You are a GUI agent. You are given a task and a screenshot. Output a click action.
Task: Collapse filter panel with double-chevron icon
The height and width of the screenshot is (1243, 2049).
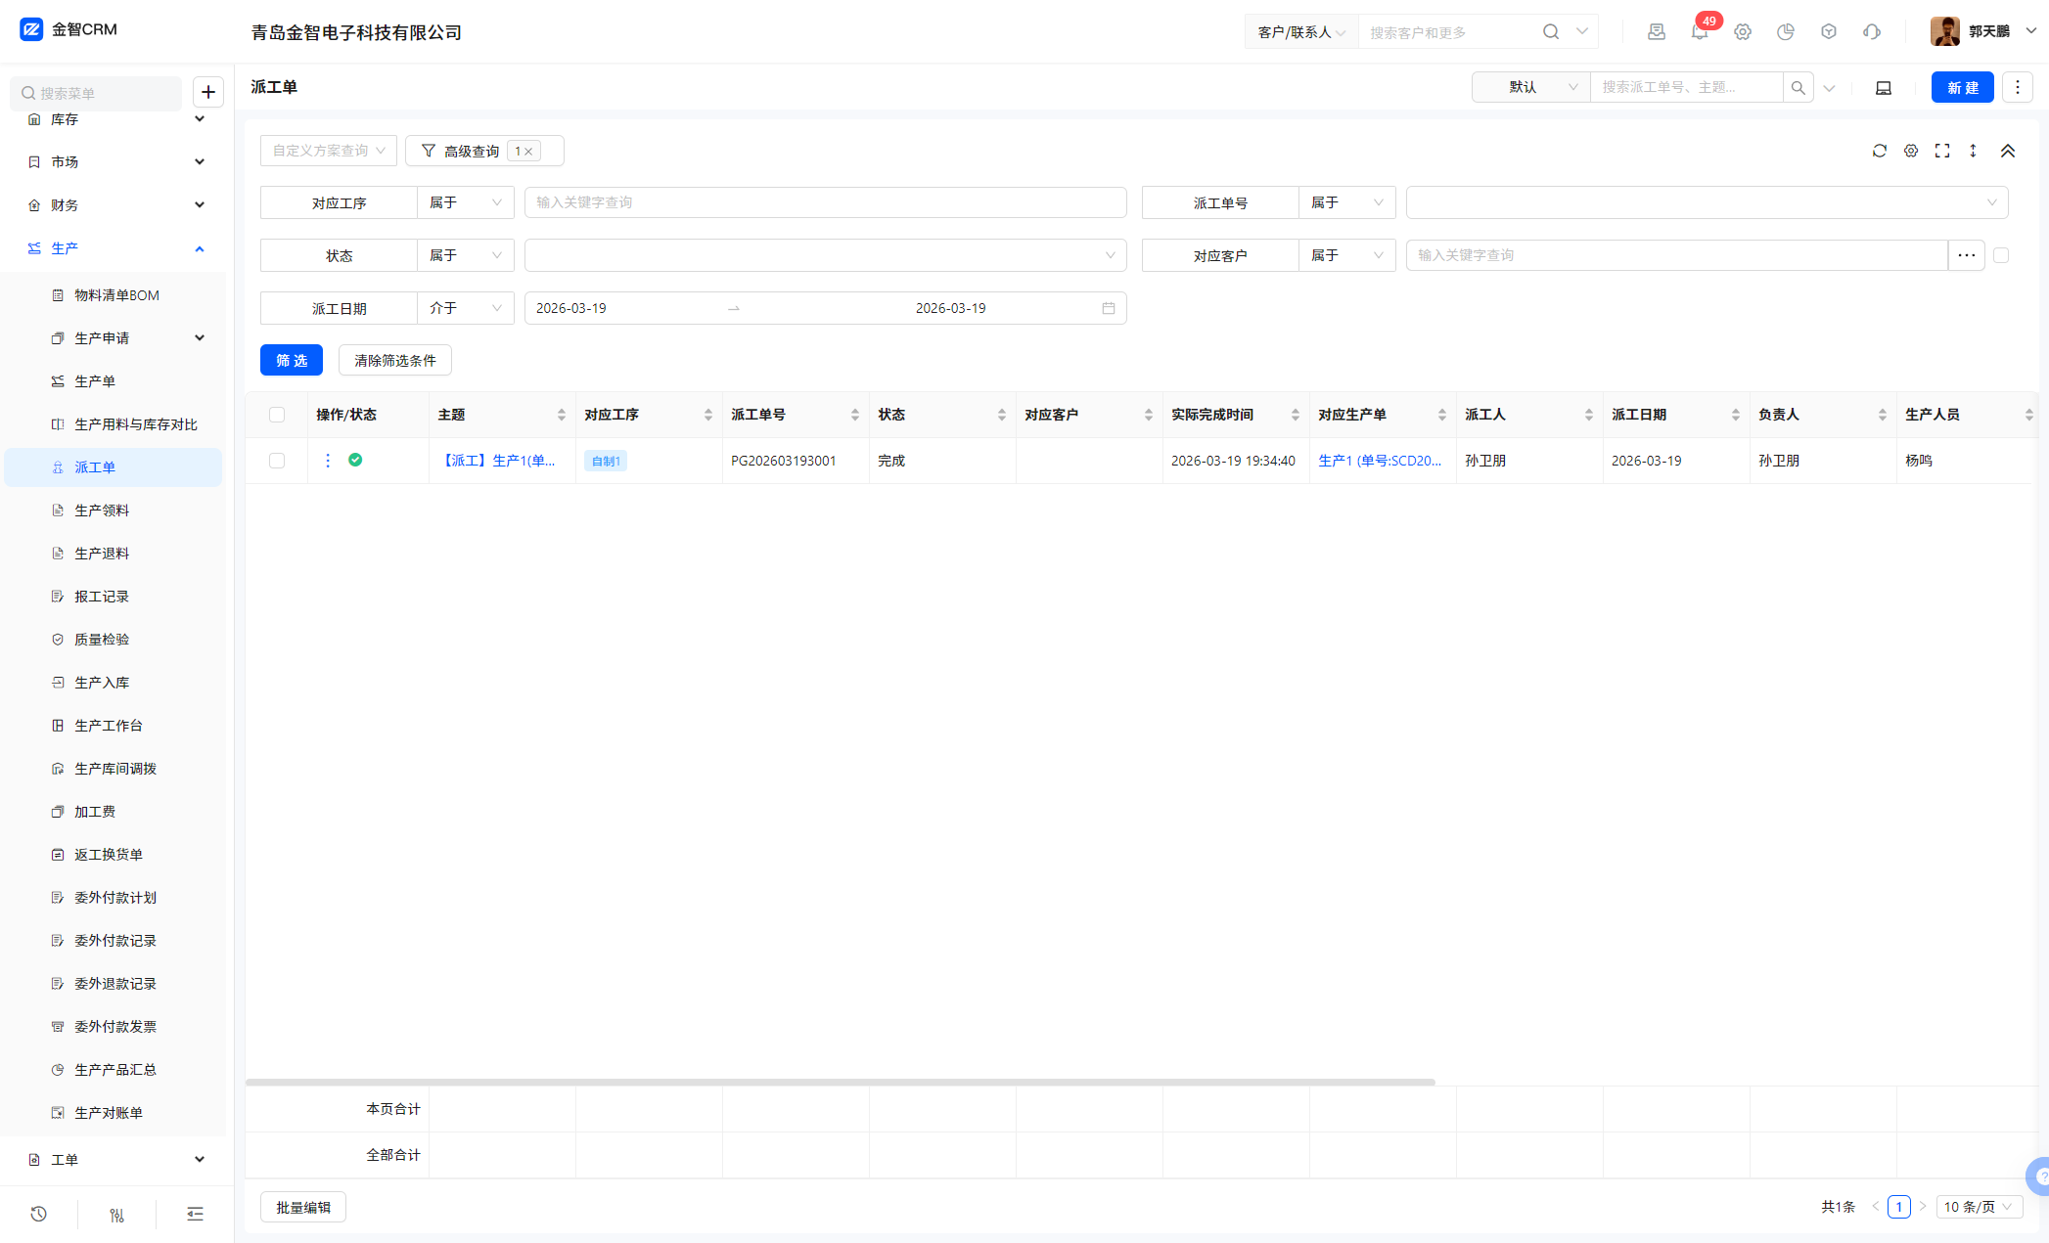coord(2007,151)
